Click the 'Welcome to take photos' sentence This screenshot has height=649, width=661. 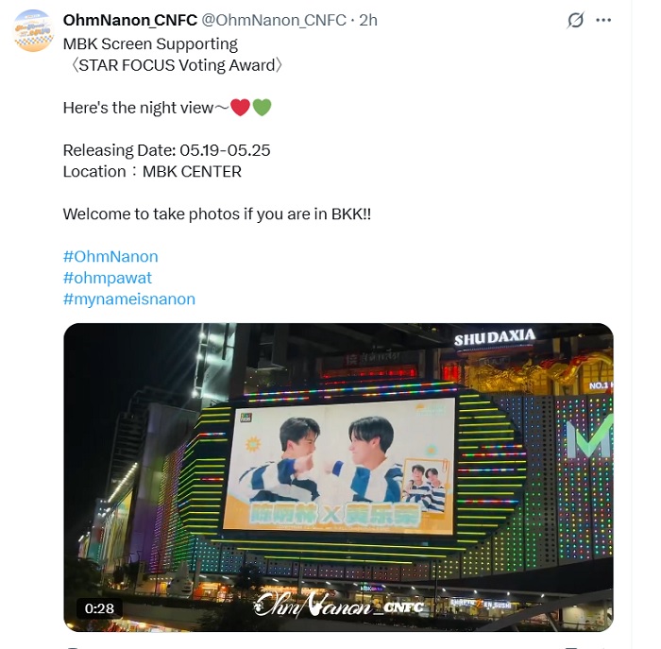click(x=216, y=214)
